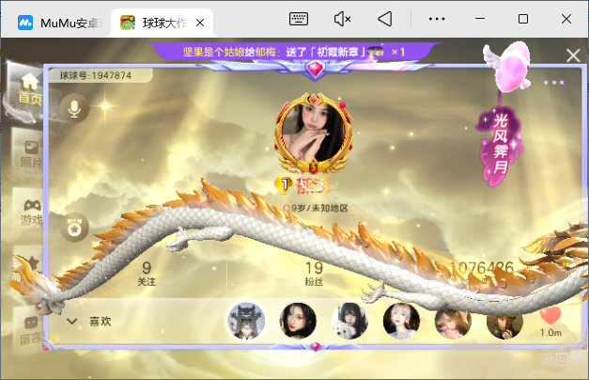589x380 pixels.
Task: Open the 粉丝 fans count
Action: click(x=314, y=274)
